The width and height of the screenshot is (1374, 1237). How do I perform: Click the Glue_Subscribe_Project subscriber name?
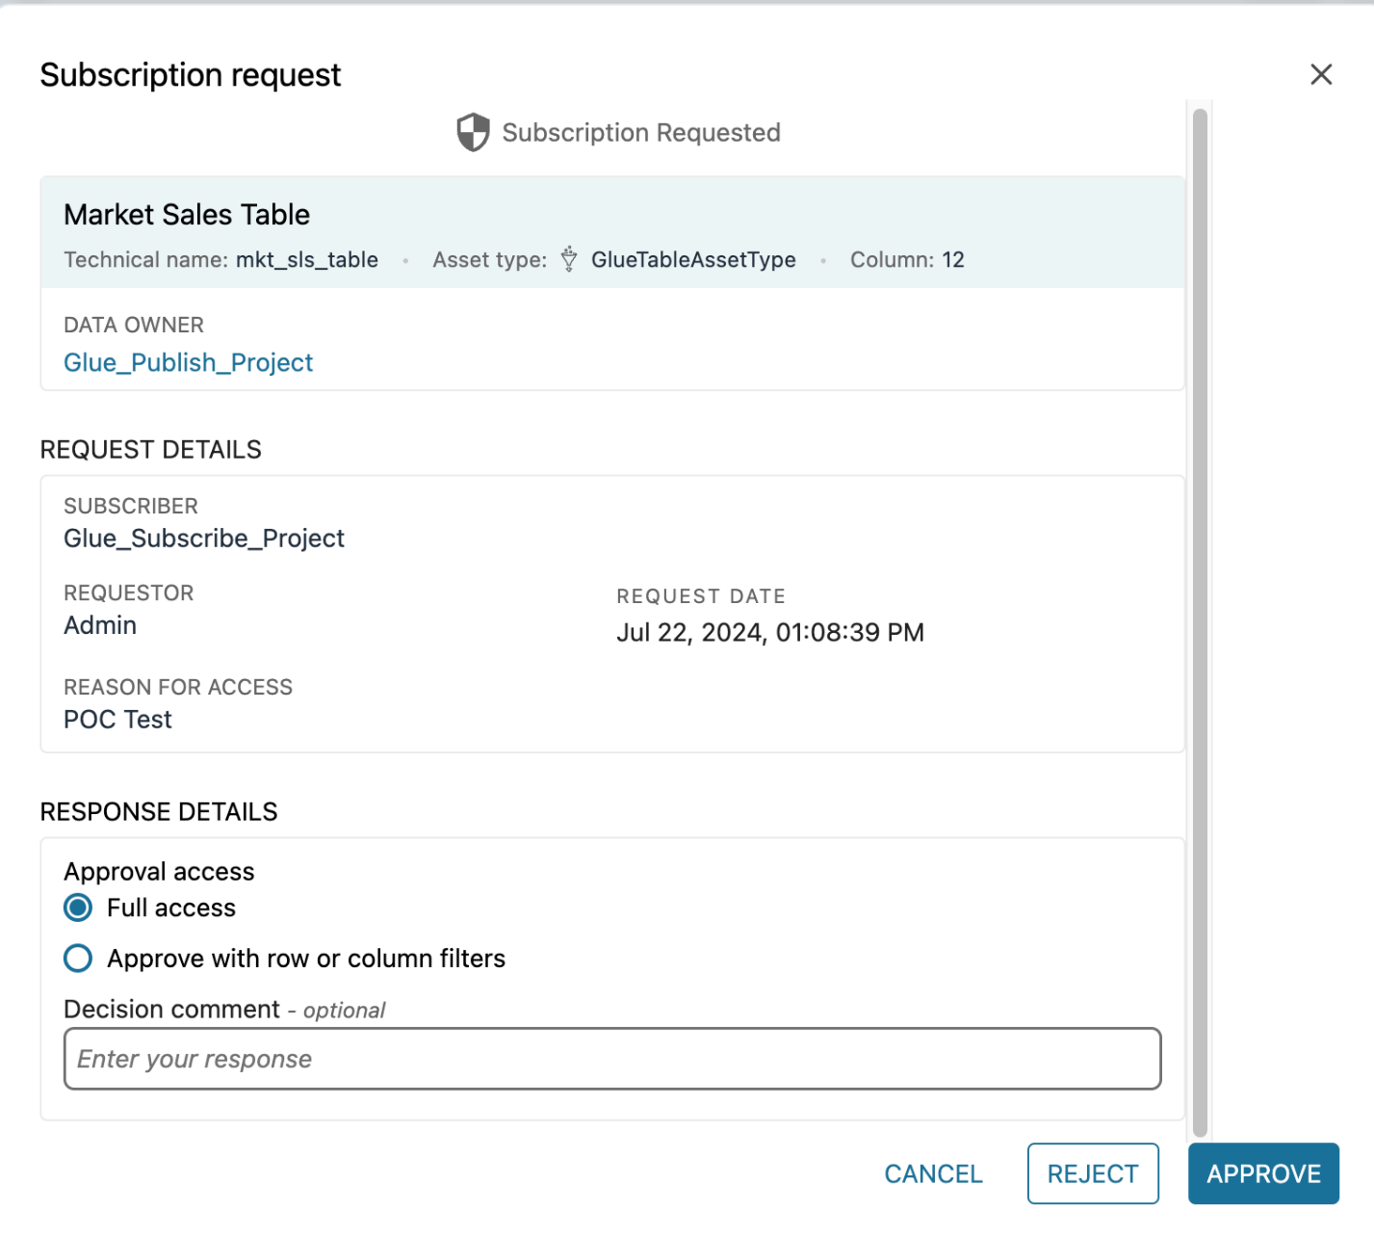pyautogui.click(x=204, y=539)
